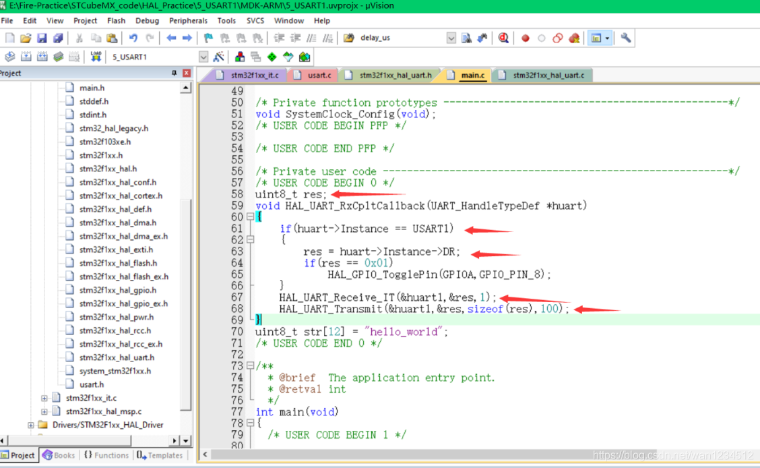Open Options for Target magic wand
The image size is (760, 468).
[219, 57]
